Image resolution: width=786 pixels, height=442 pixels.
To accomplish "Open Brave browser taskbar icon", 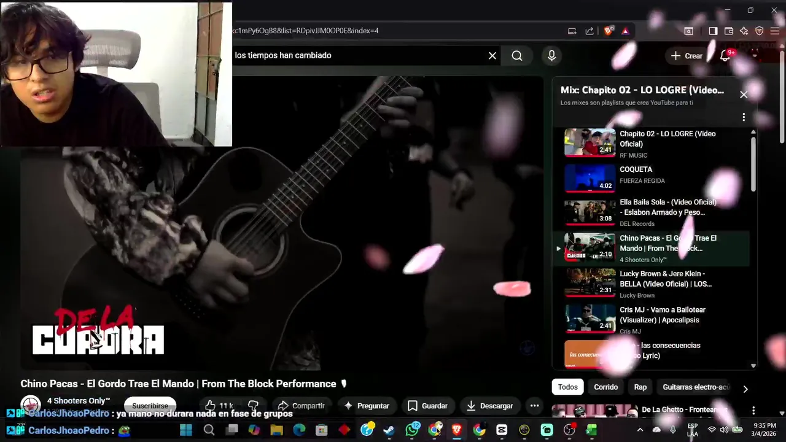I will [457, 430].
